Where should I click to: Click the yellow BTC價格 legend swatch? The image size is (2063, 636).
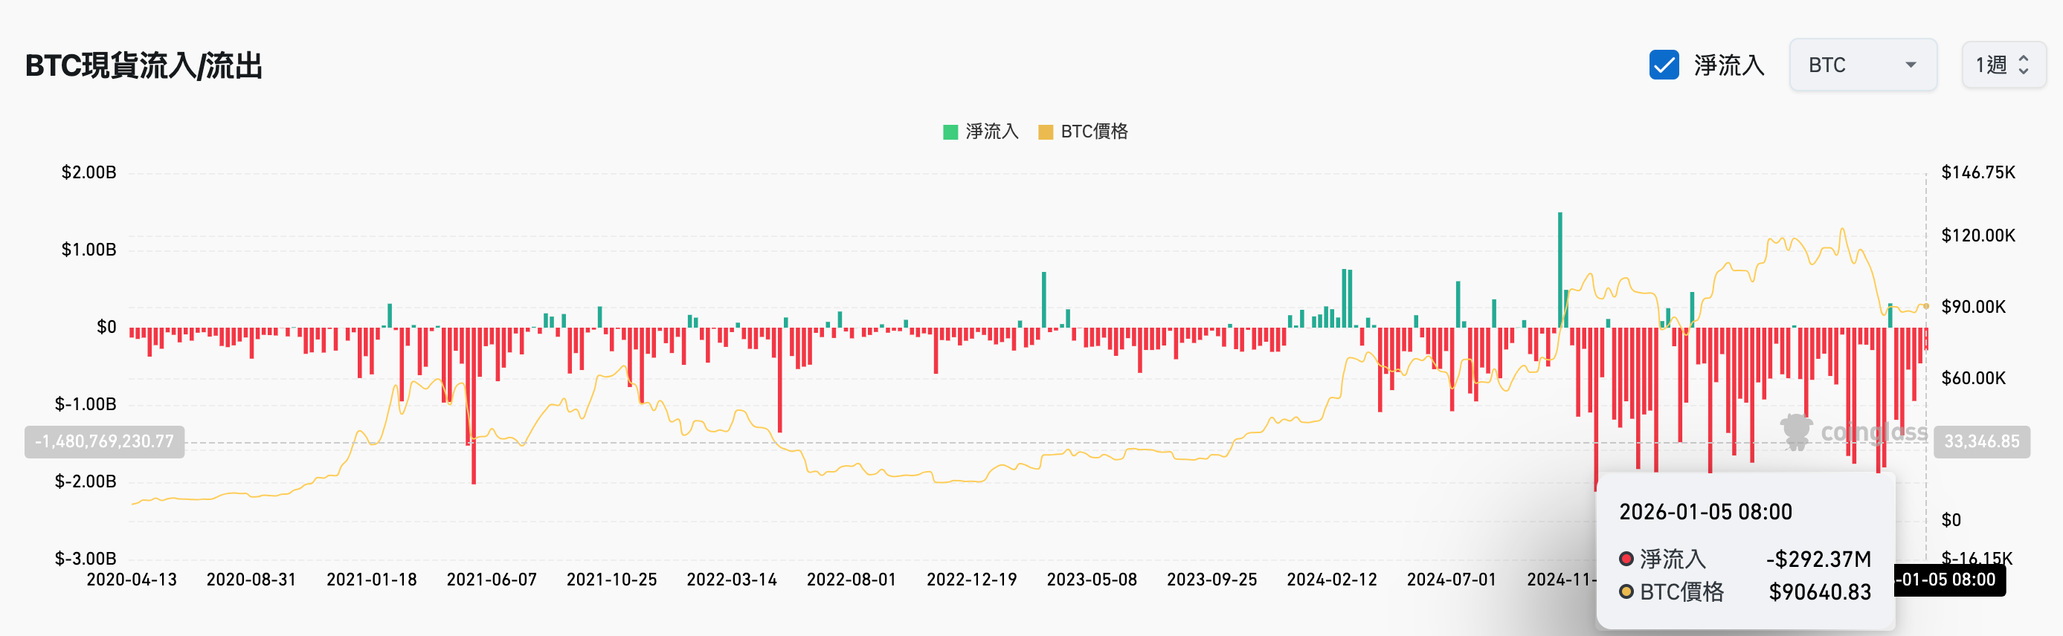[1045, 132]
